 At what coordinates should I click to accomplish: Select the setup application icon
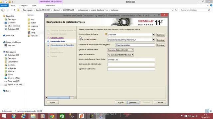pos(29,32)
